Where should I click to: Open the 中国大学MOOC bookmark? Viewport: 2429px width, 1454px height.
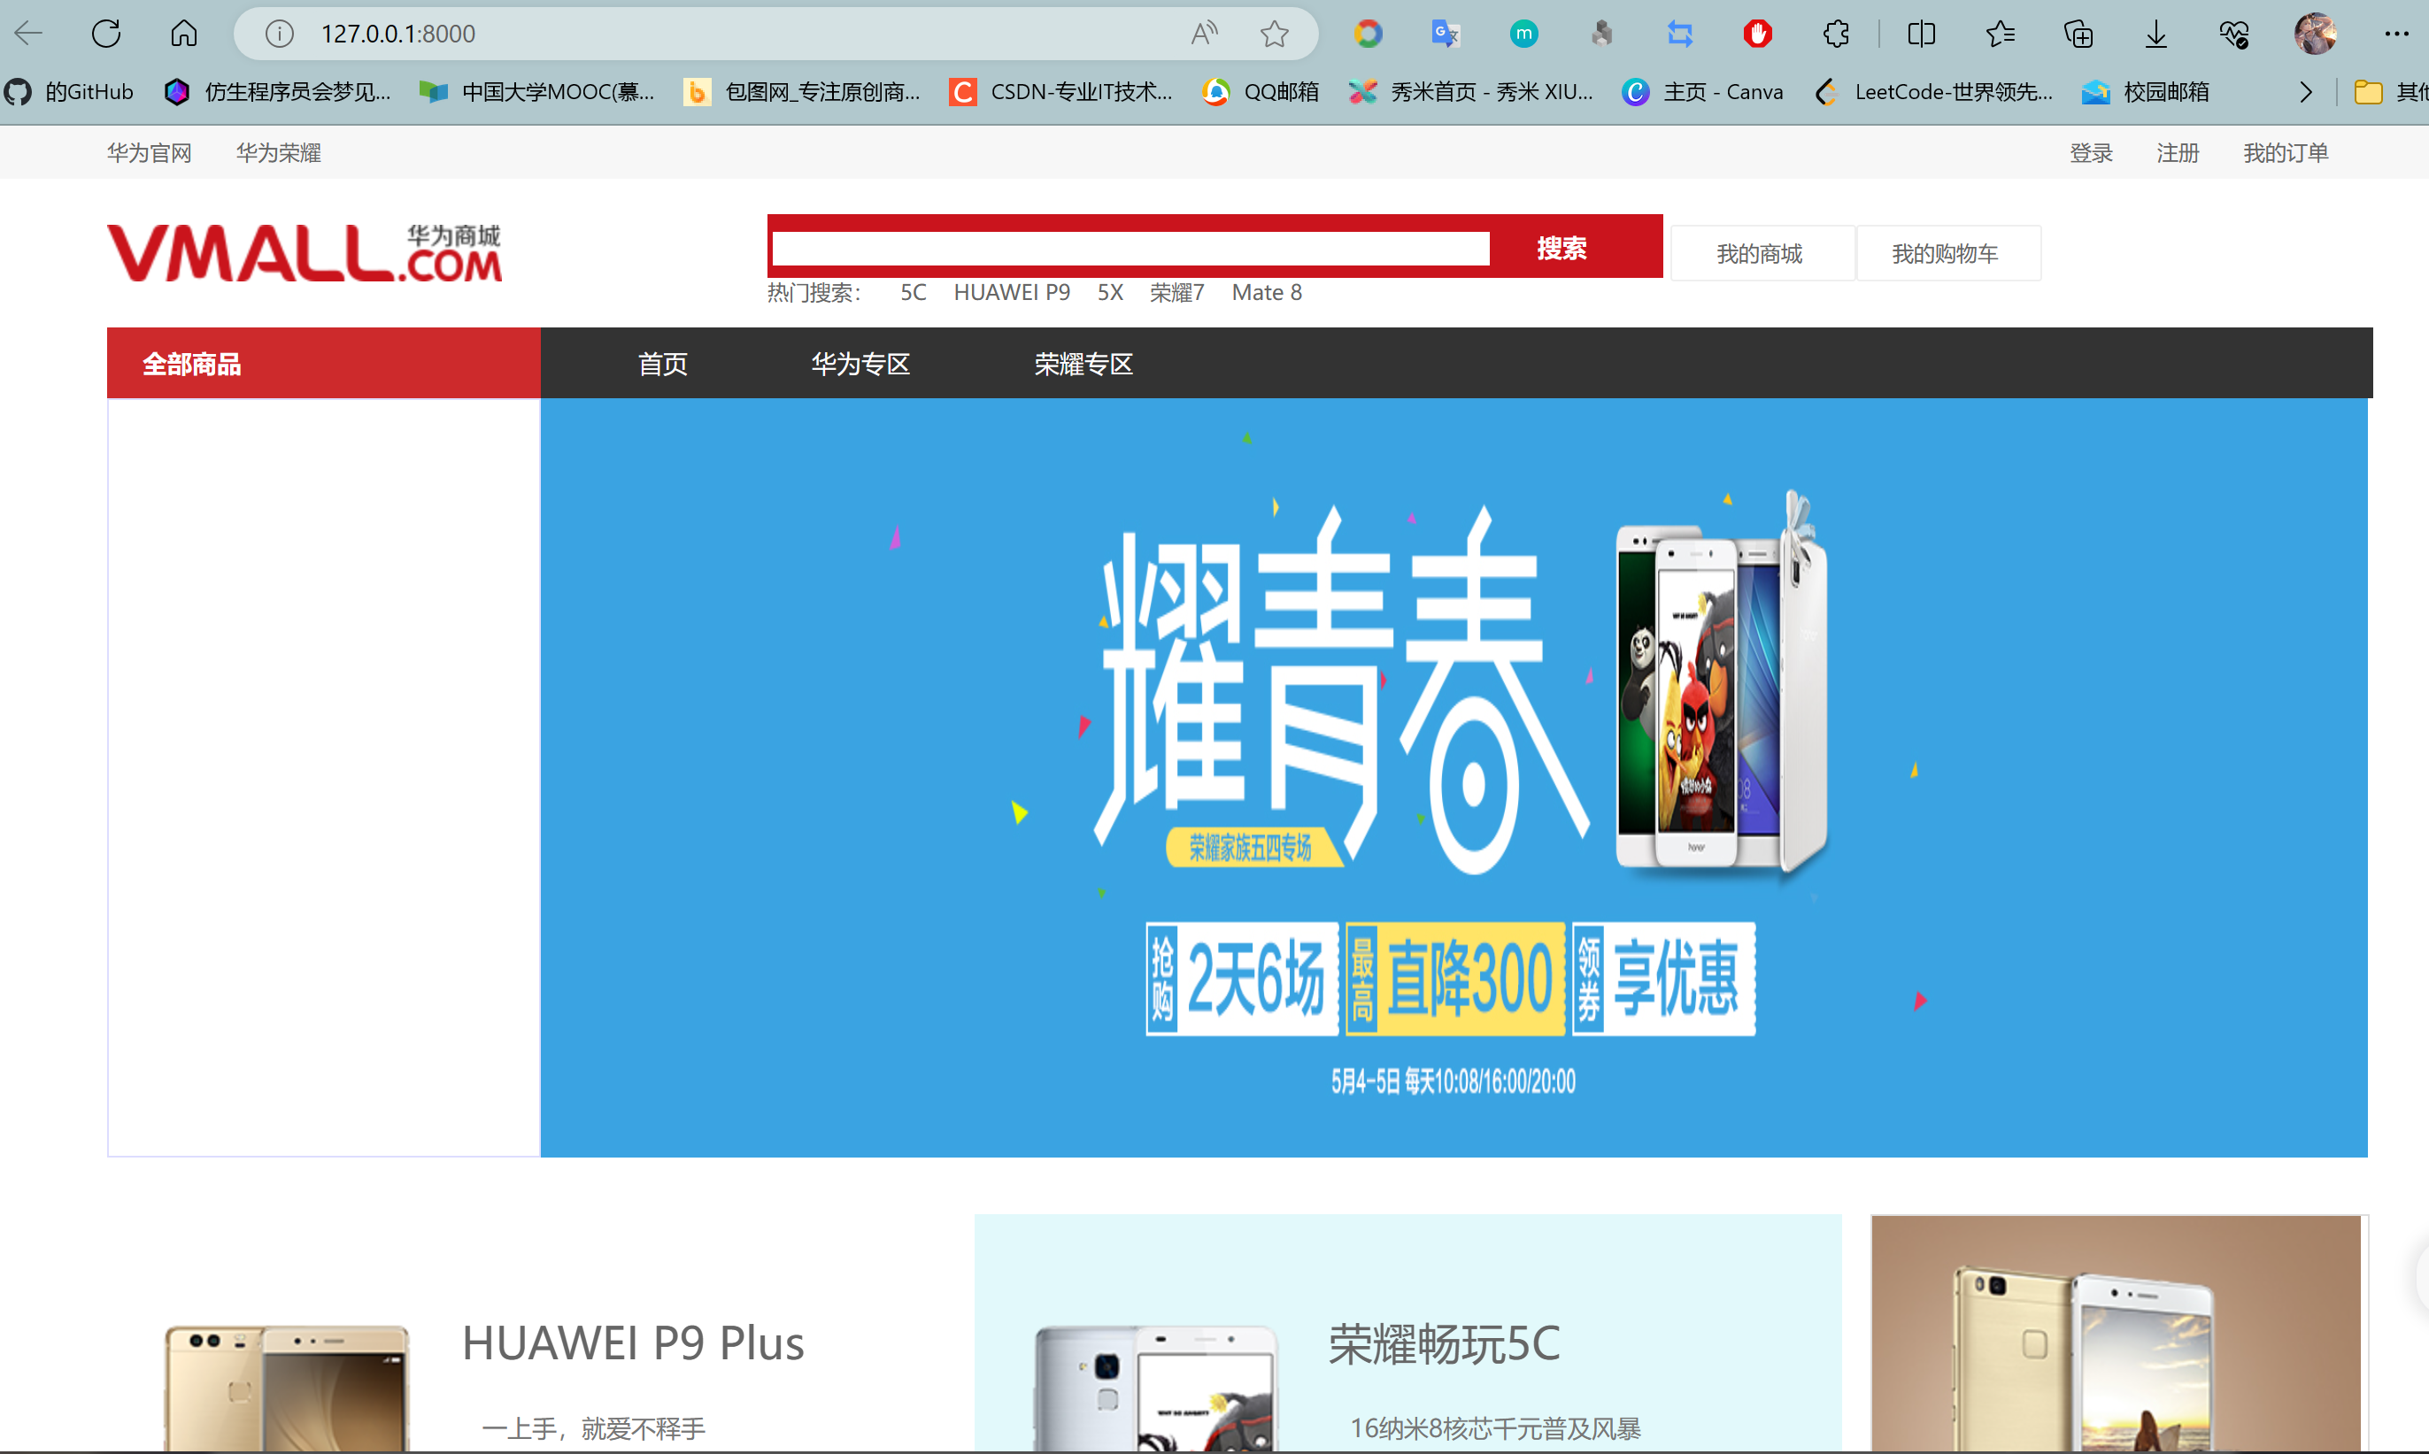(x=536, y=92)
